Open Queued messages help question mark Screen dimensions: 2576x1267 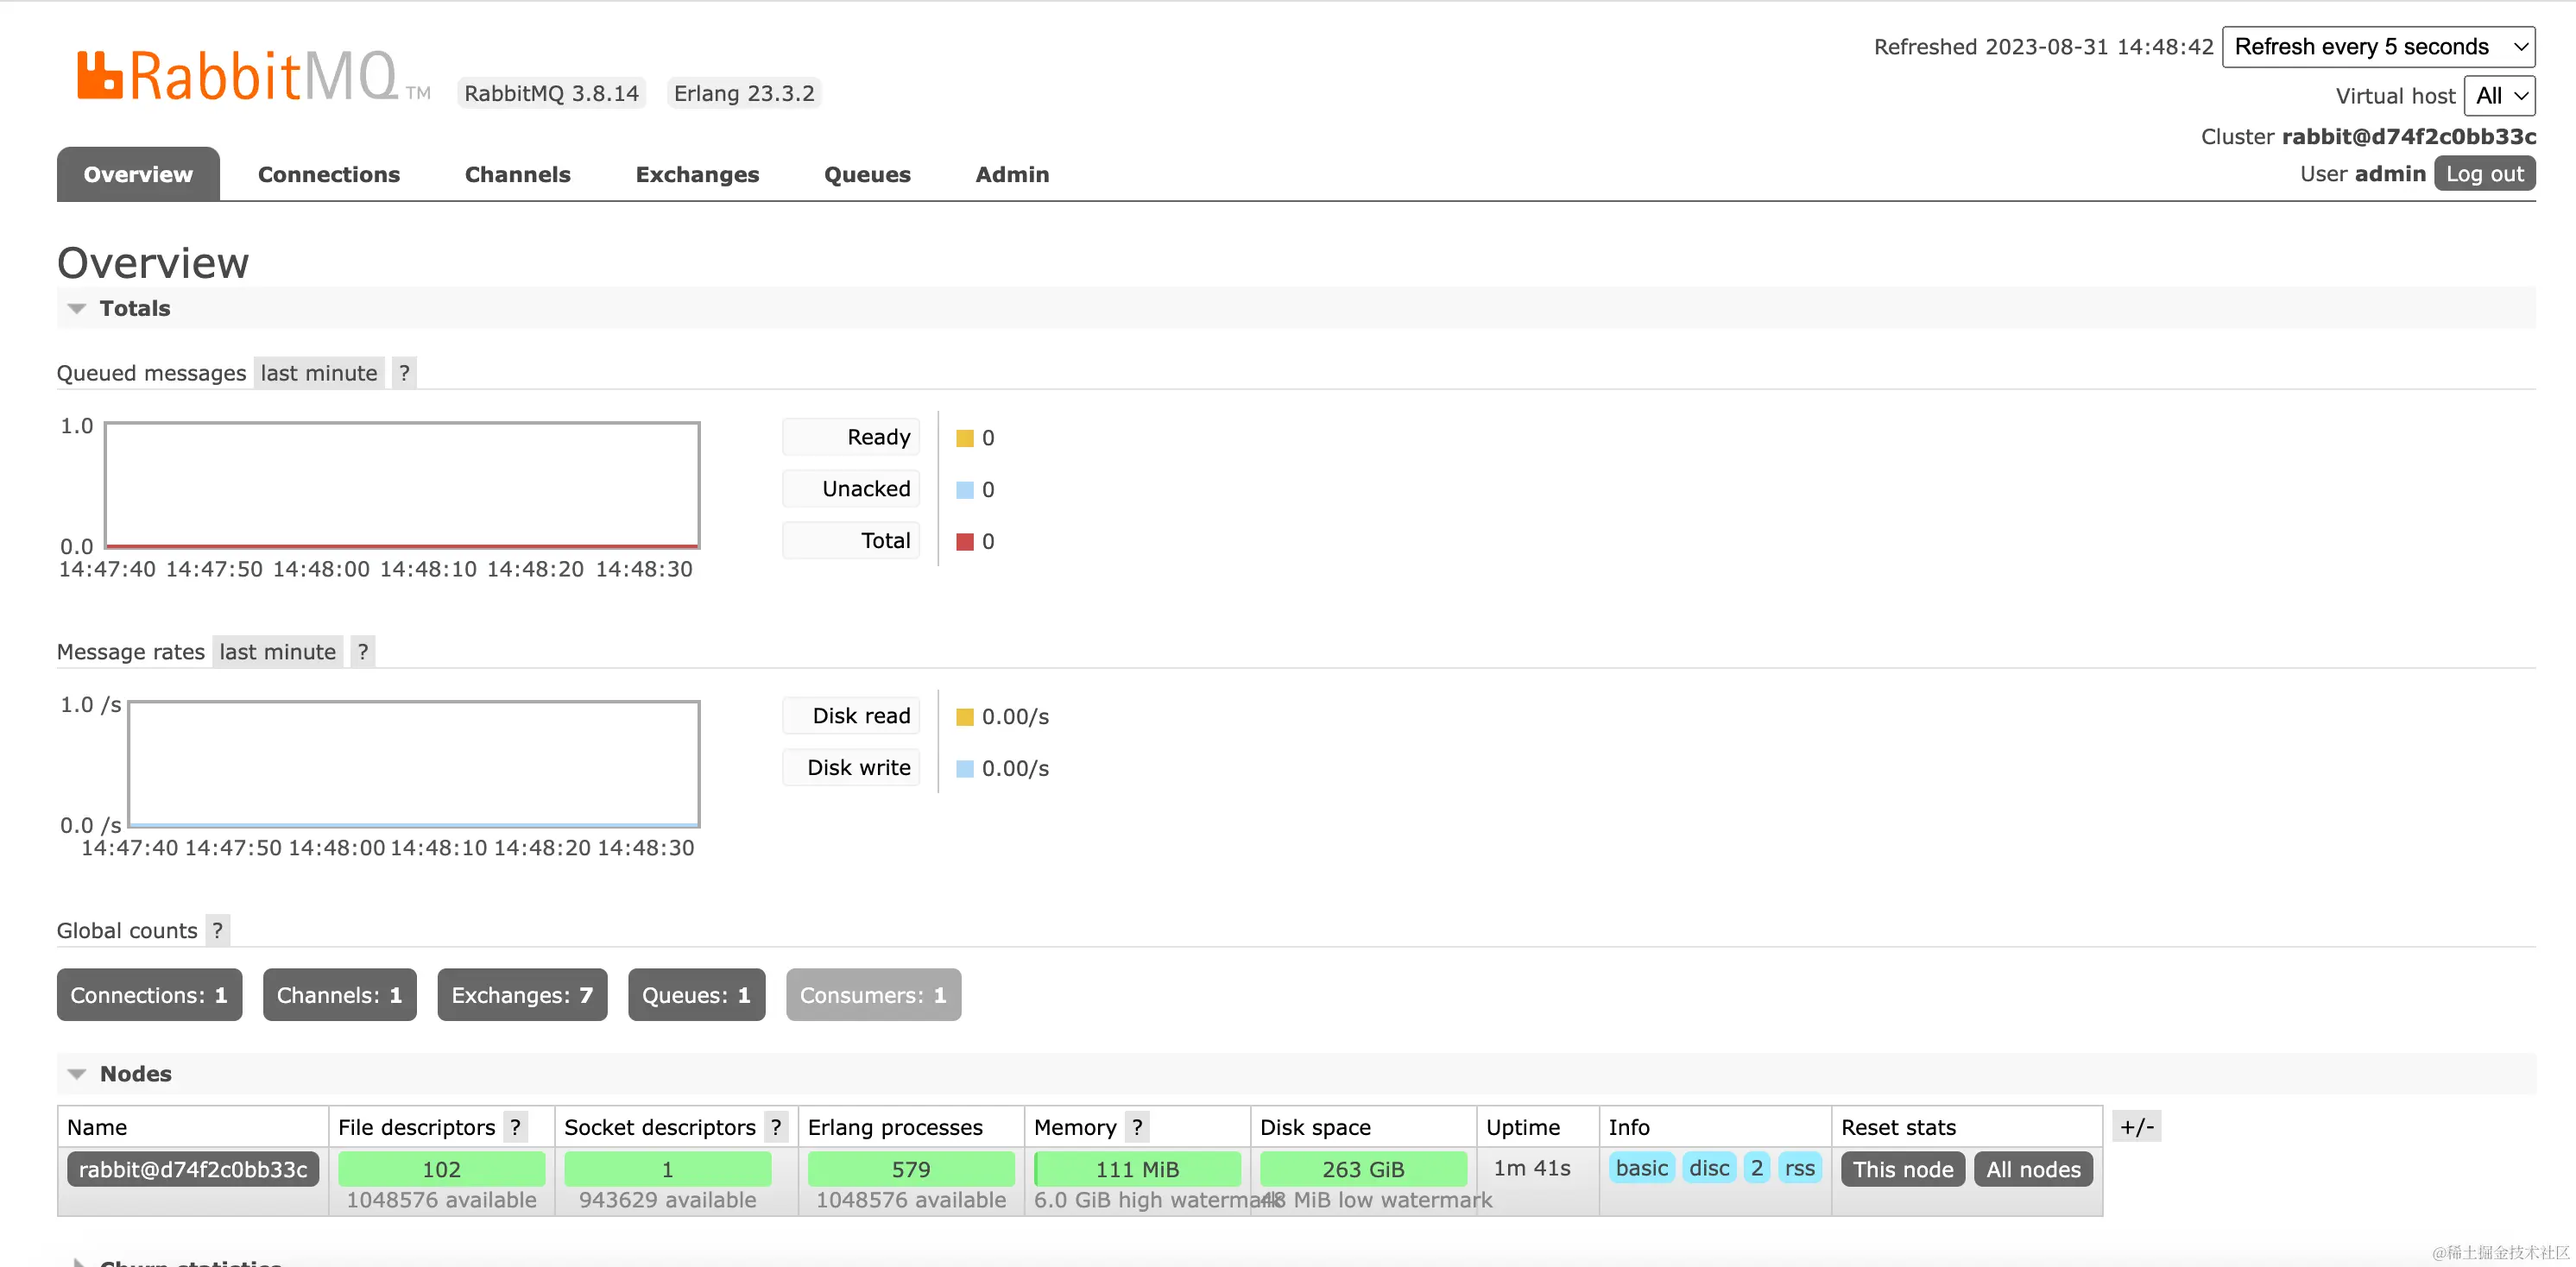(404, 373)
